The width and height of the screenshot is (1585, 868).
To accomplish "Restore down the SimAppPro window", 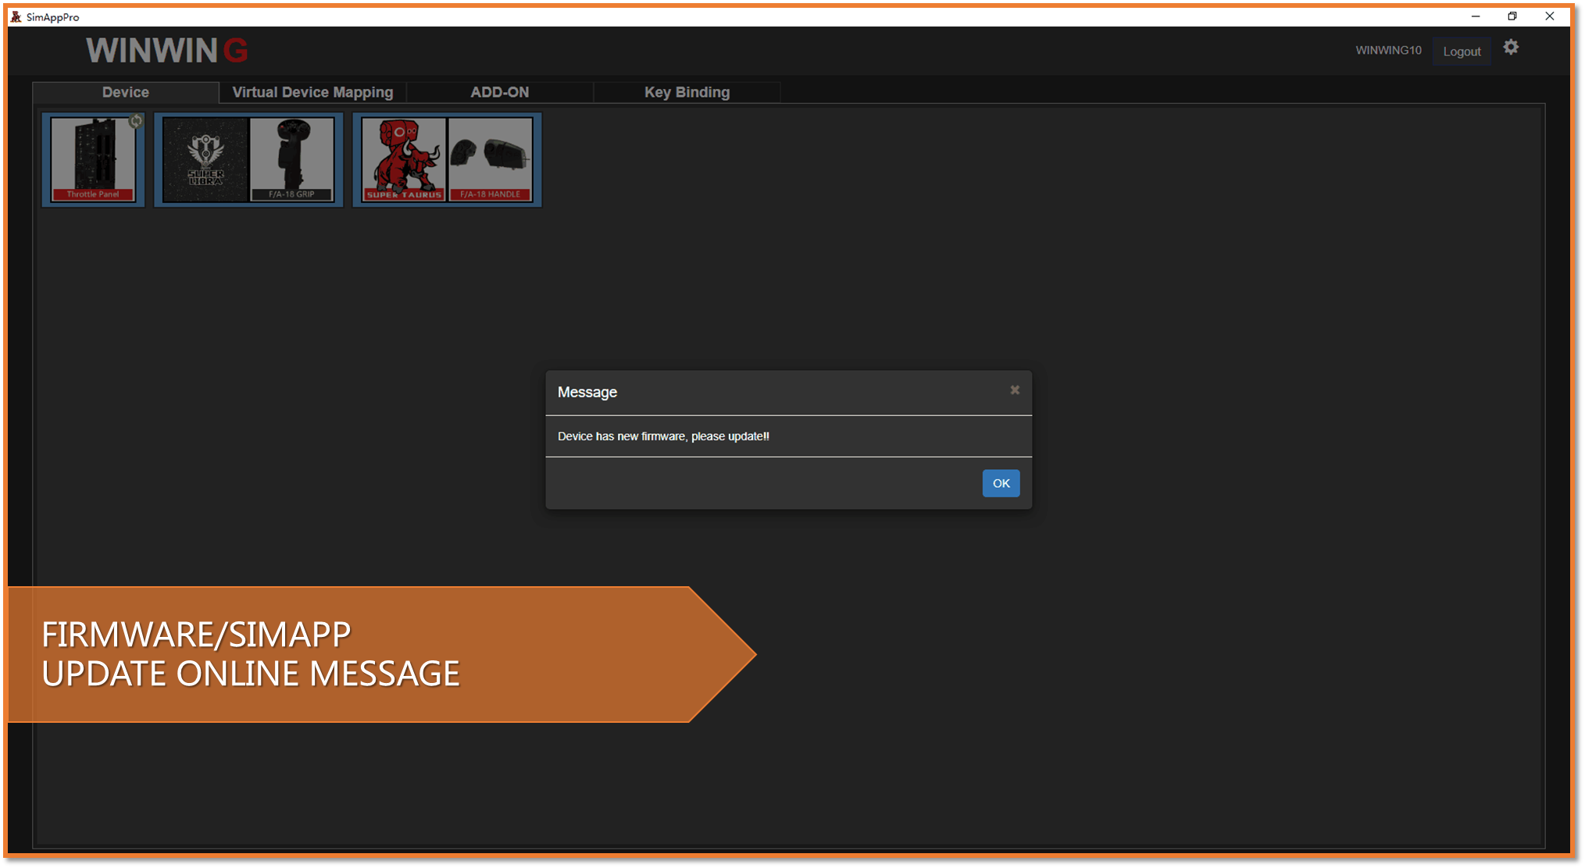I will (1512, 16).
